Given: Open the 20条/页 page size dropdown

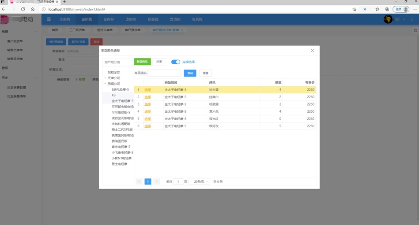Looking at the screenshot, I should [199, 181].
